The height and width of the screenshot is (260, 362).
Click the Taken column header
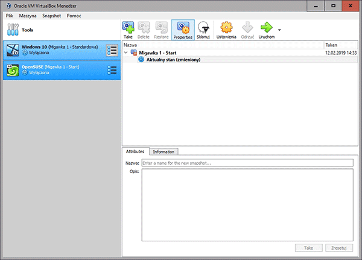pos(341,45)
